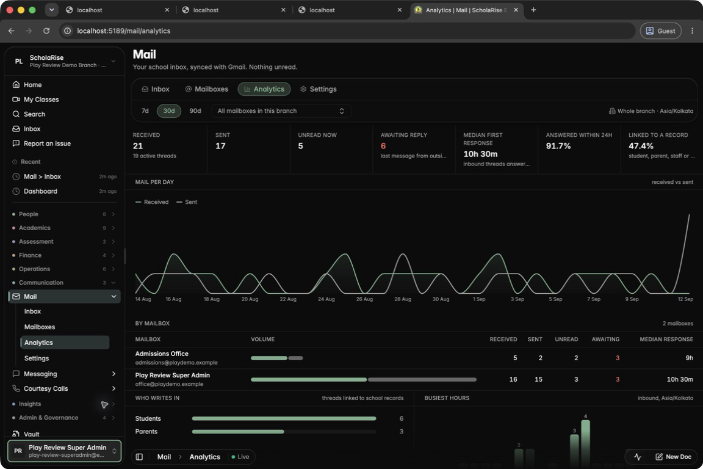Click Mail in the breadcrumb
The height and width of the screenshot is (469, 703).
164,457
